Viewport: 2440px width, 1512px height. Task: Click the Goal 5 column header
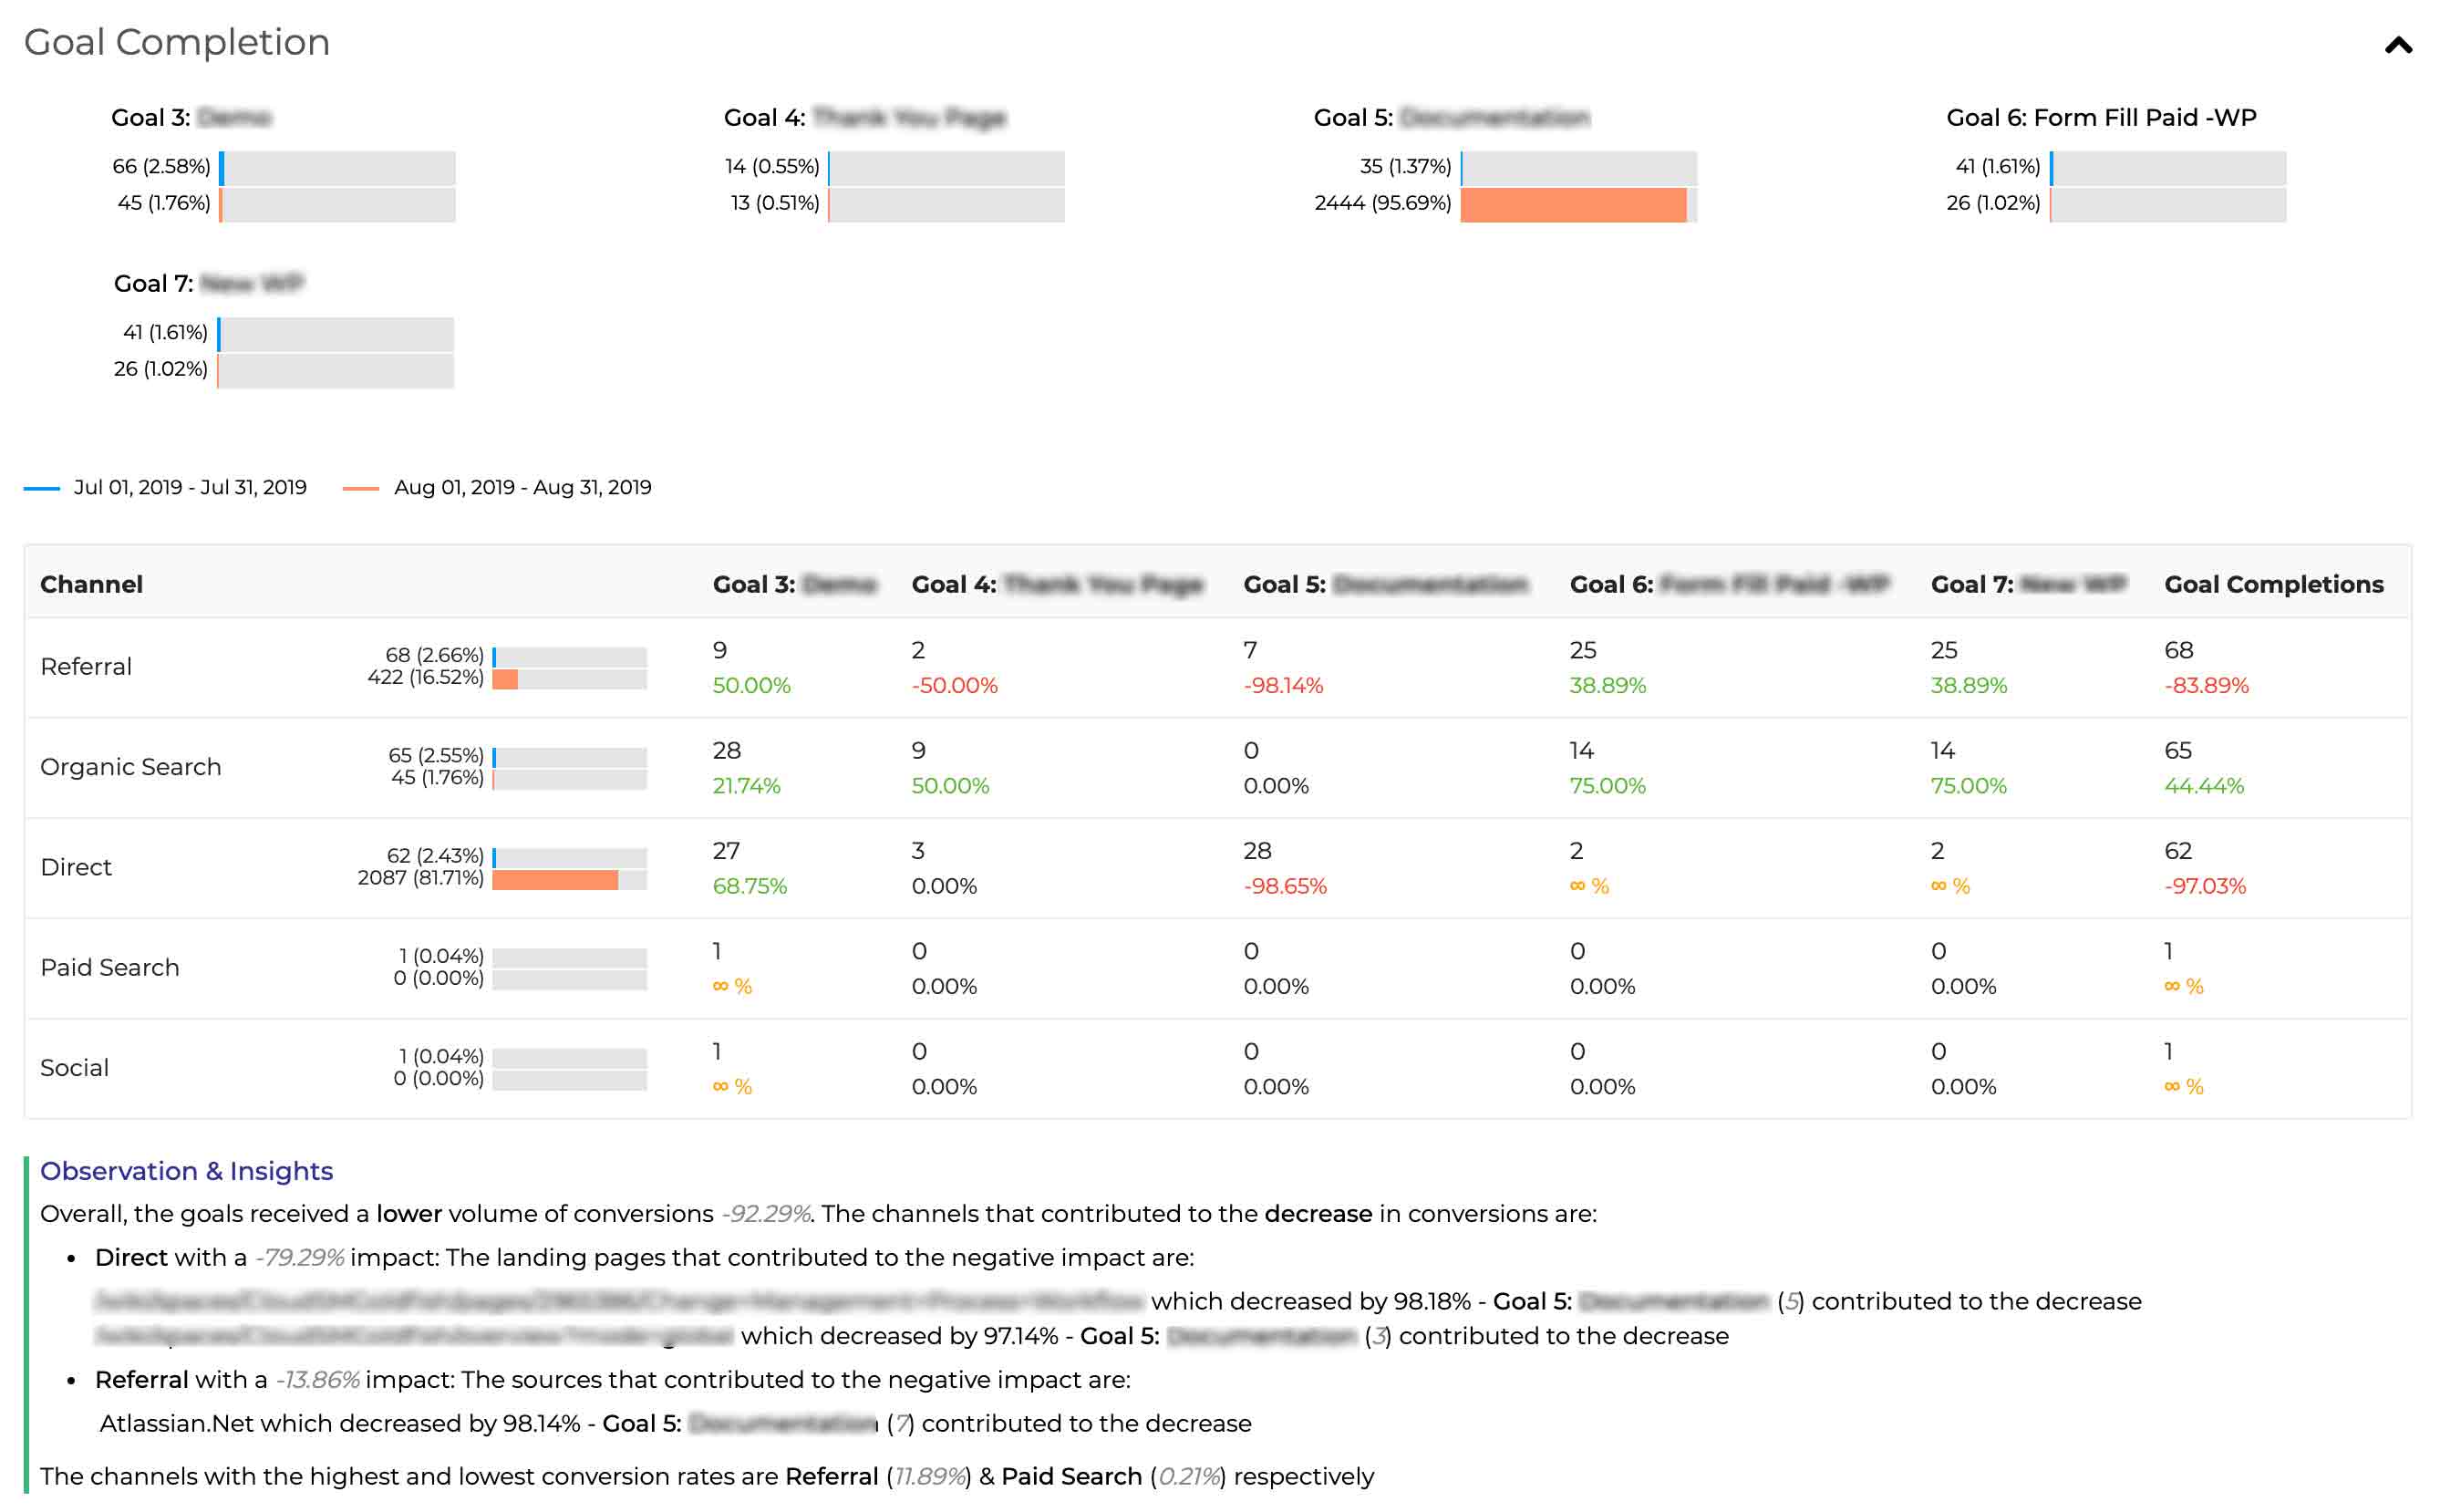point(1384,584)
